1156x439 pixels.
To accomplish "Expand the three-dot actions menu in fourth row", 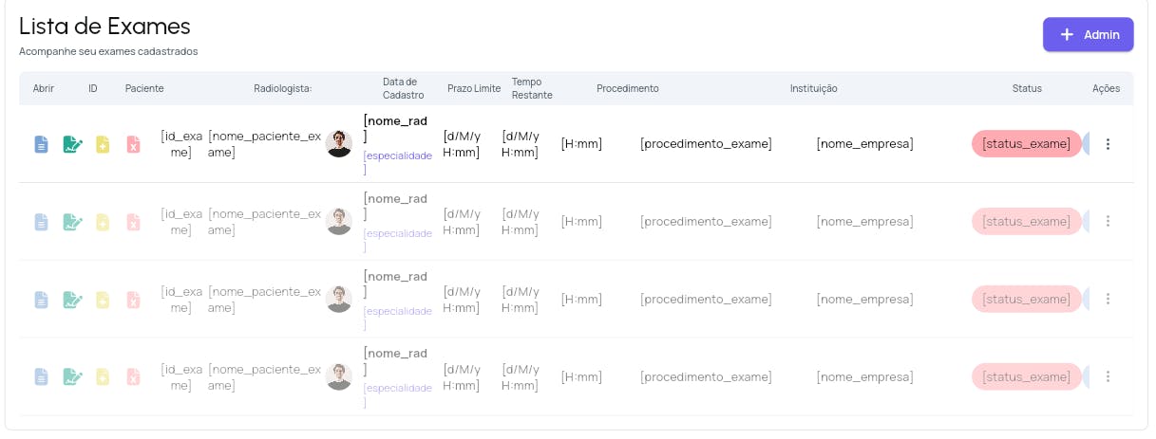I will point(1108,376).
